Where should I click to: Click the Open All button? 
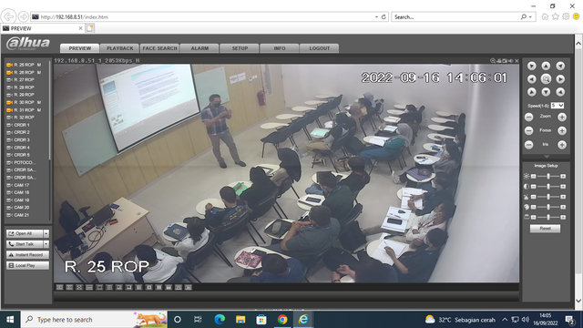(25, 233)
